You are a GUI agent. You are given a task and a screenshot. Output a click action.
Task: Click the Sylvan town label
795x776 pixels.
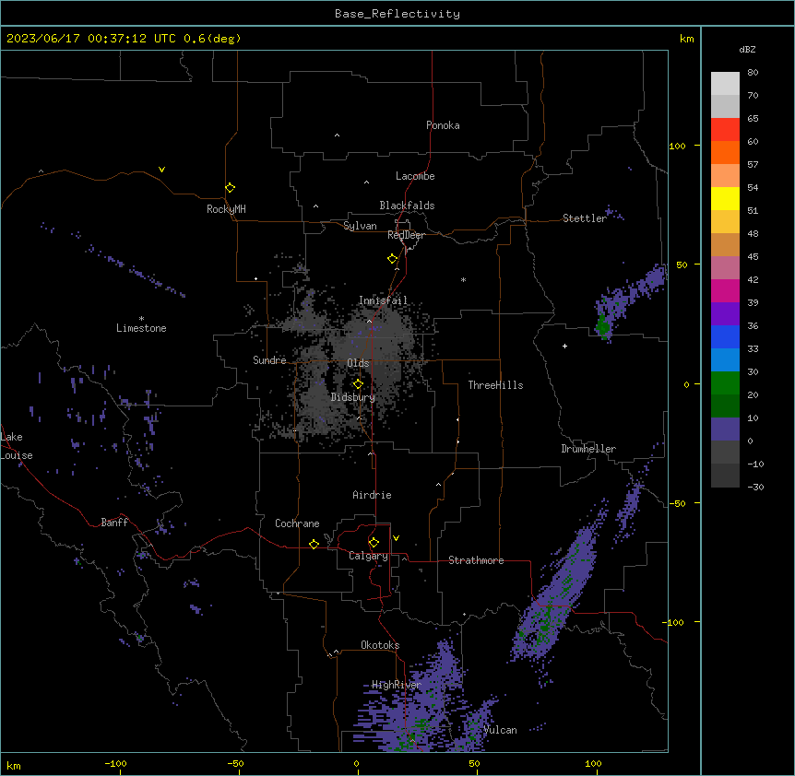(360, 226)
